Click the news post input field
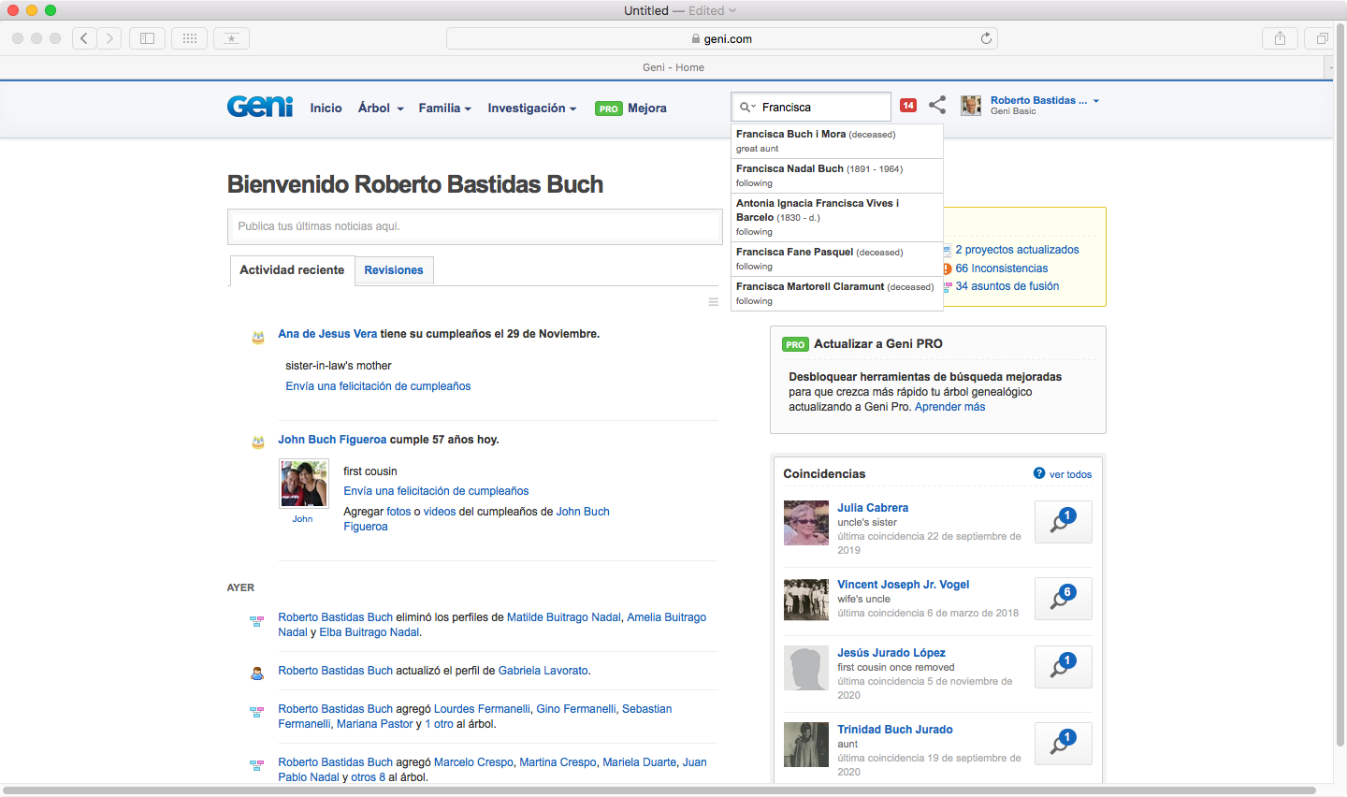Viewport: 1347px width, 797px height. coord(474,226)
